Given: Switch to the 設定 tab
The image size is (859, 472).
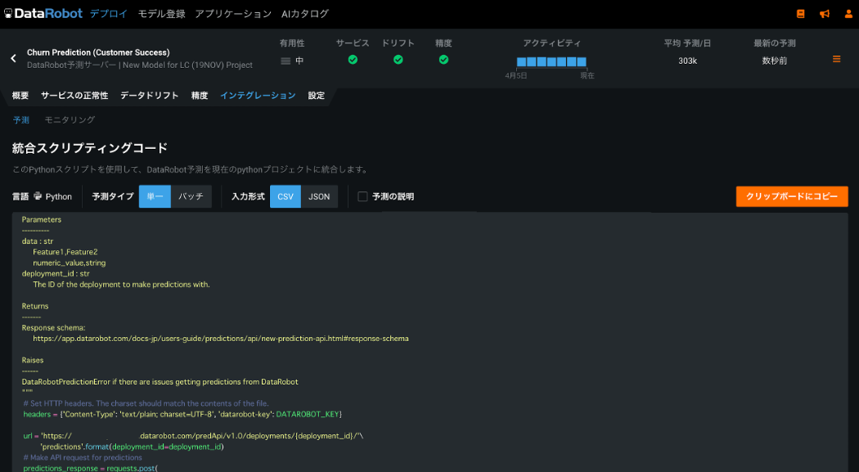Looking at the screenshot, I should 316,95.
